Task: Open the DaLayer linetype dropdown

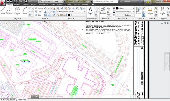Action: click(125, 15)
